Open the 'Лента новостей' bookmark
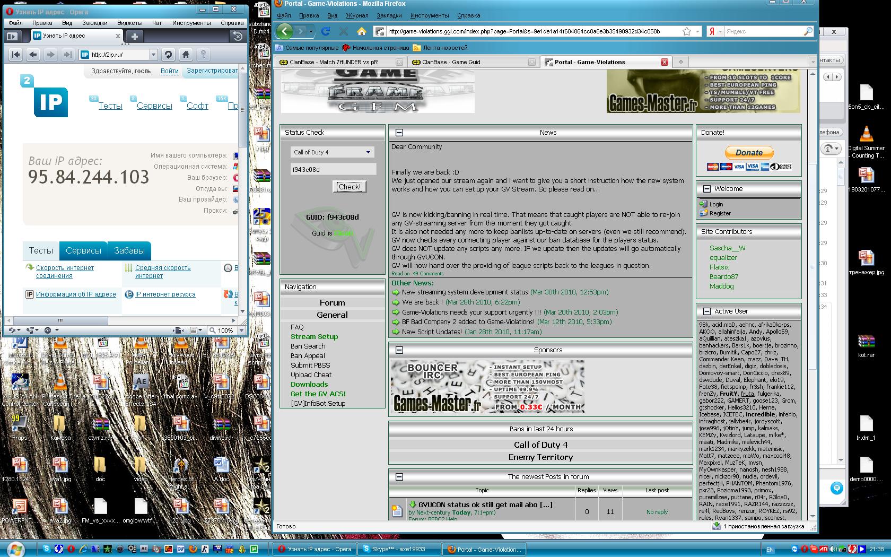Screen dimensions: 891x557 [440, 48]
